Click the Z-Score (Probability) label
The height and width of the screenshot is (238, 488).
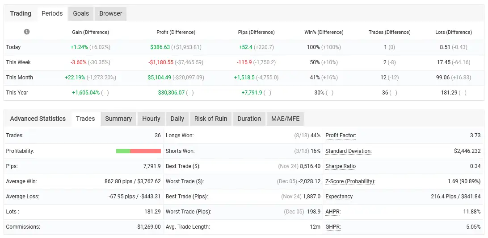350,181
